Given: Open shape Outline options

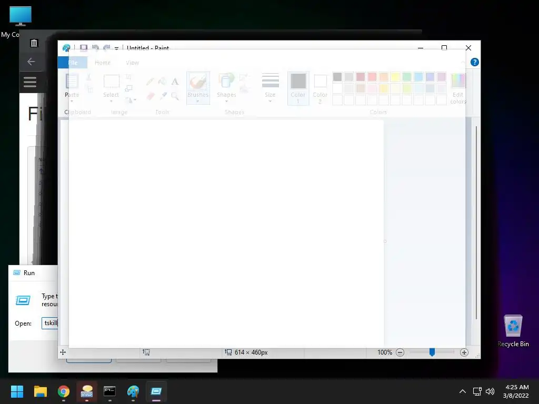Looking at the screenshot, I should (244, 78).
